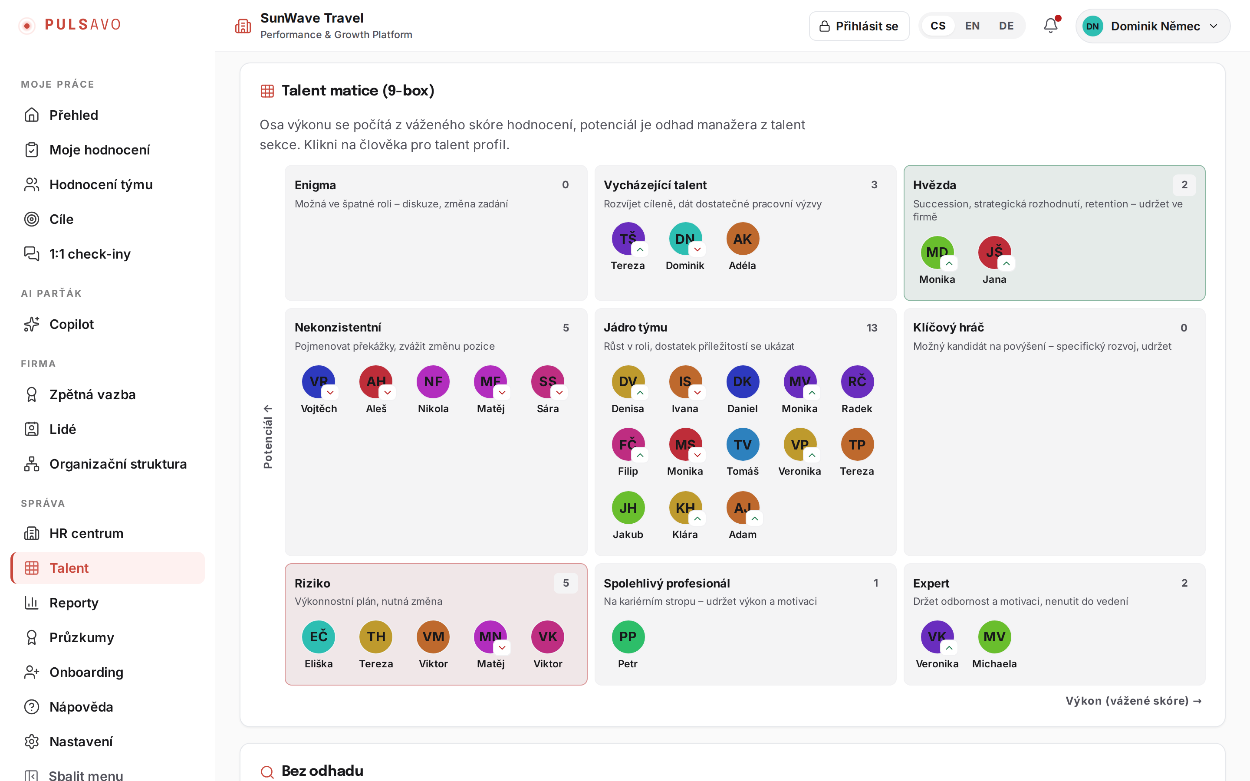Open Tereza TH profile in Riziko

(375, 645)
